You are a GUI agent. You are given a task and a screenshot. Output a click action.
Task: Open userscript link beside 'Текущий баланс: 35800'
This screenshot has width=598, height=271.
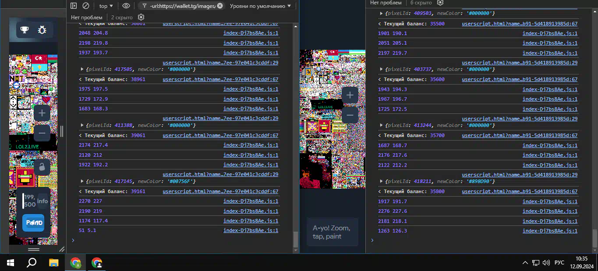(x=520, y=191)
